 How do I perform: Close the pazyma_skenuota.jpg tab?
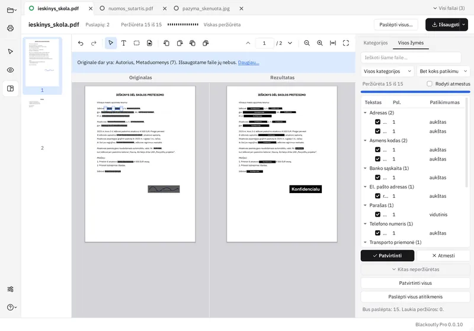[x=241, y=9]
